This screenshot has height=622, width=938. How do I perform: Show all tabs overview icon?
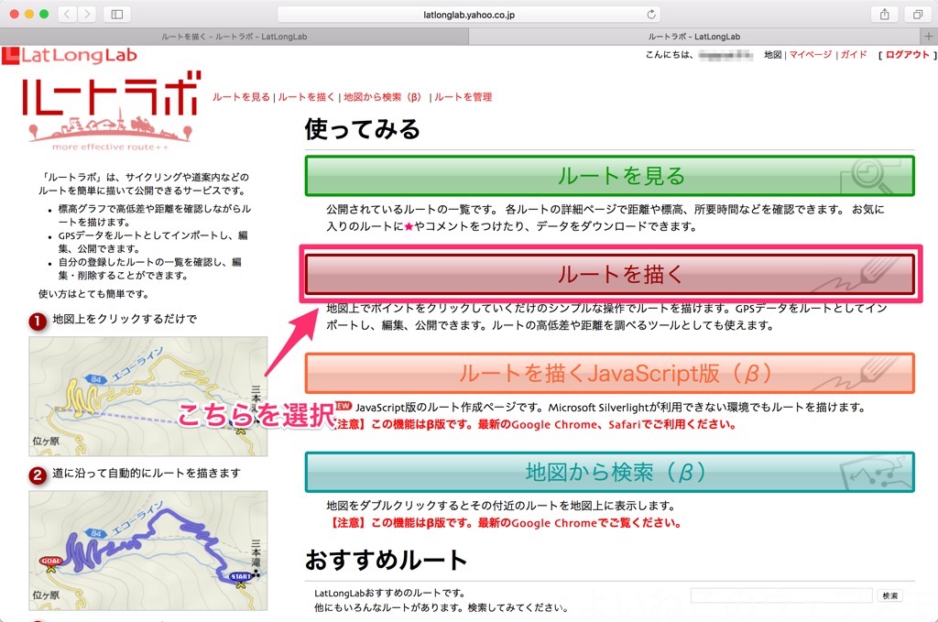(x=916, y=15)
